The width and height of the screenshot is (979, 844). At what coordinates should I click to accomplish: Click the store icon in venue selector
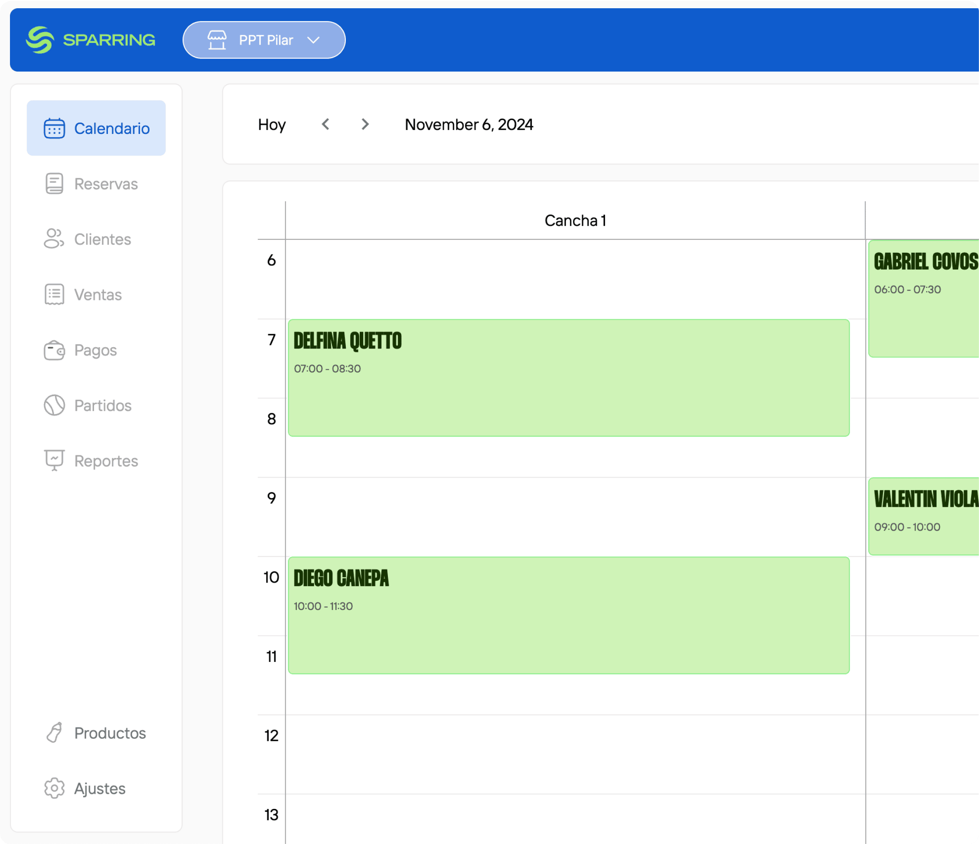(218, 40)
